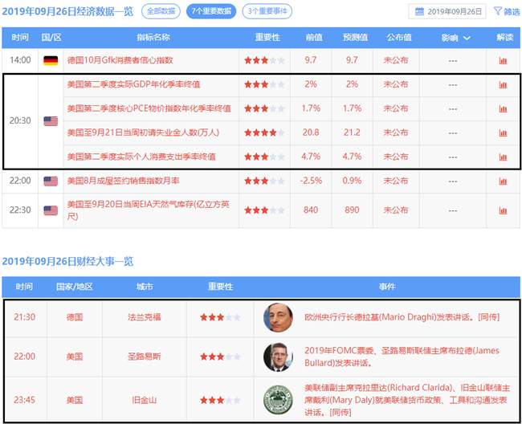This screenshot has height=424, width=522.
Task: Click the 指标名称 column header
Action: [x=153, y=37]
